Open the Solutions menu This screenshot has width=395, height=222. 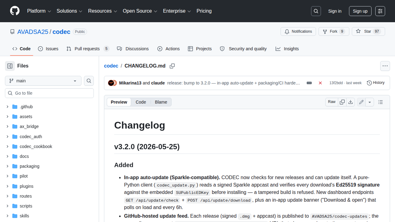[x=69, y=11]
